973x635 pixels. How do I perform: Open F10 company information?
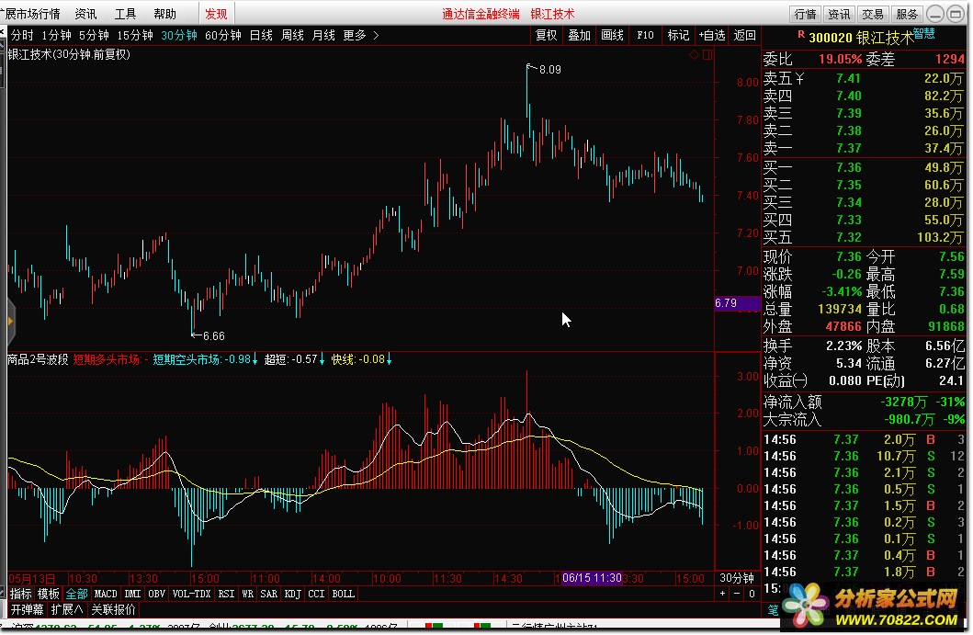pyautogui.click(x=645, y=36)
